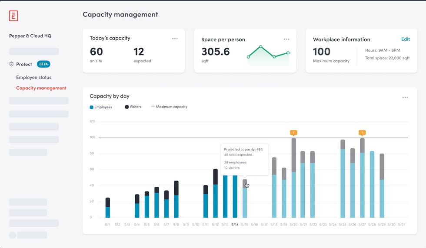Open Capacity by day options menu

click(x=405, y=98)
